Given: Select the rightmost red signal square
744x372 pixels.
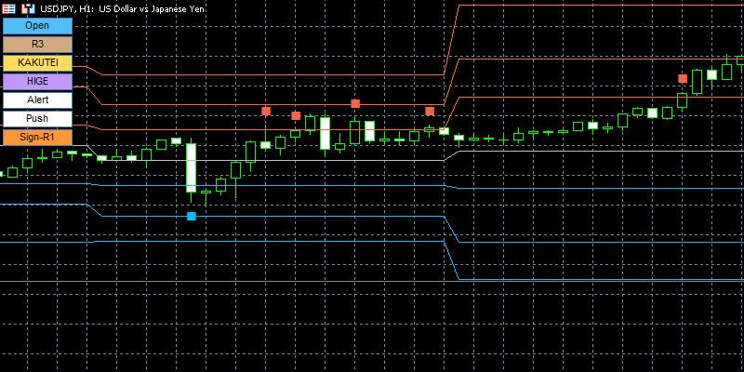Looking at the screenshot, I should [x=683, y=79].
